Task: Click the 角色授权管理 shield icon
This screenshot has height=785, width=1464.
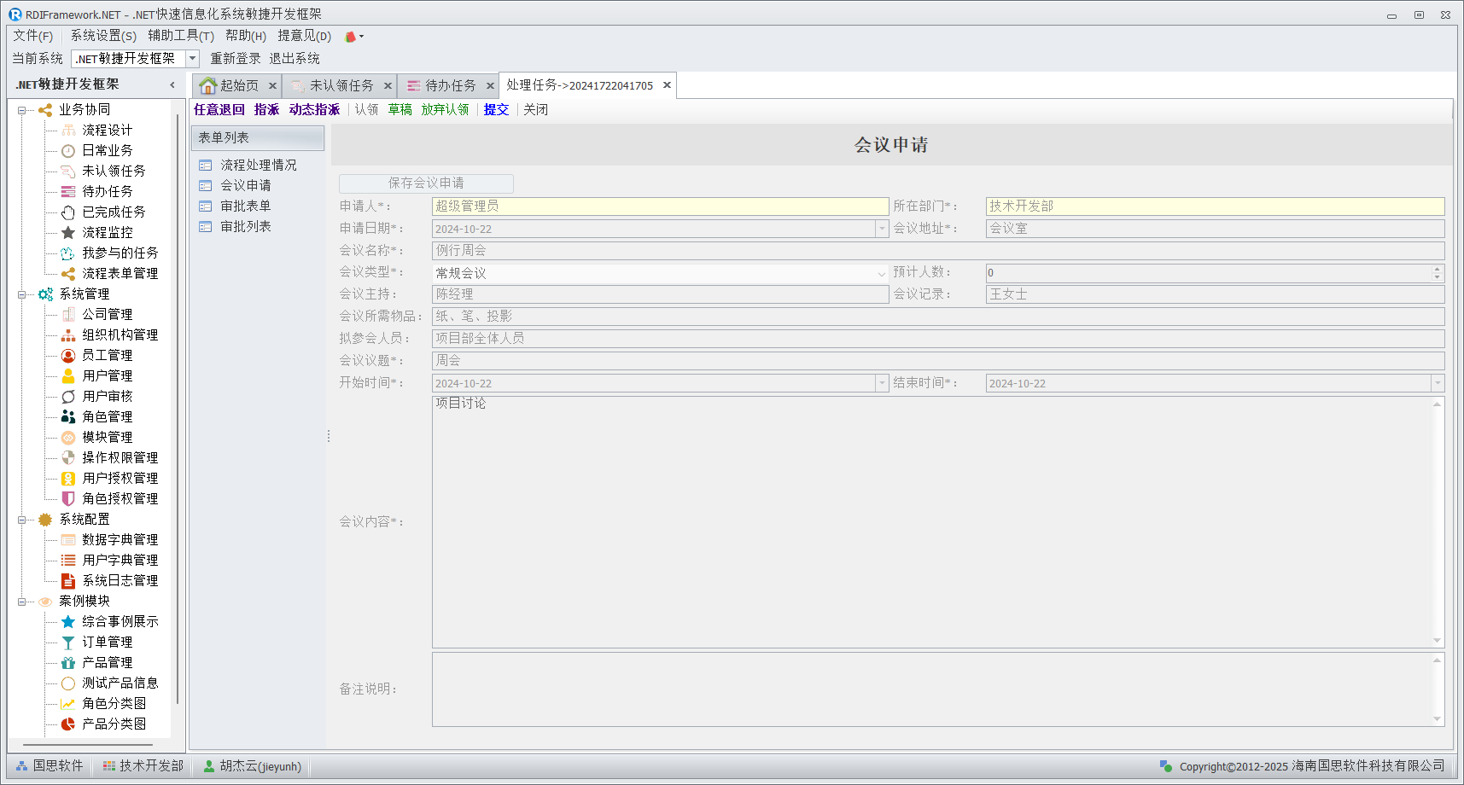Action: tap(68, 499)
